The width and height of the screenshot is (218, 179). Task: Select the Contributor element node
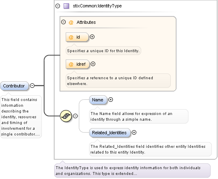(14, 86)
